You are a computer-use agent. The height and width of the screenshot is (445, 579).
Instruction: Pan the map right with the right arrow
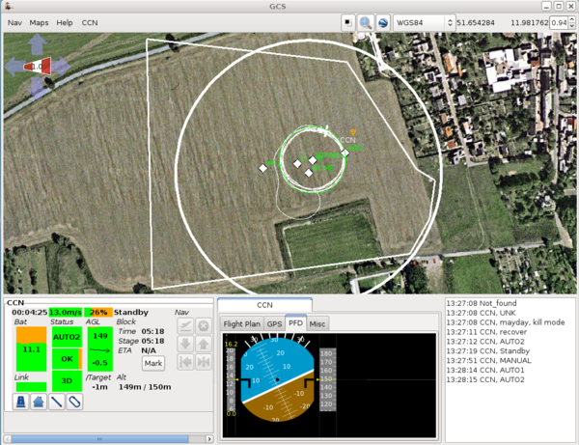point(61,67)
